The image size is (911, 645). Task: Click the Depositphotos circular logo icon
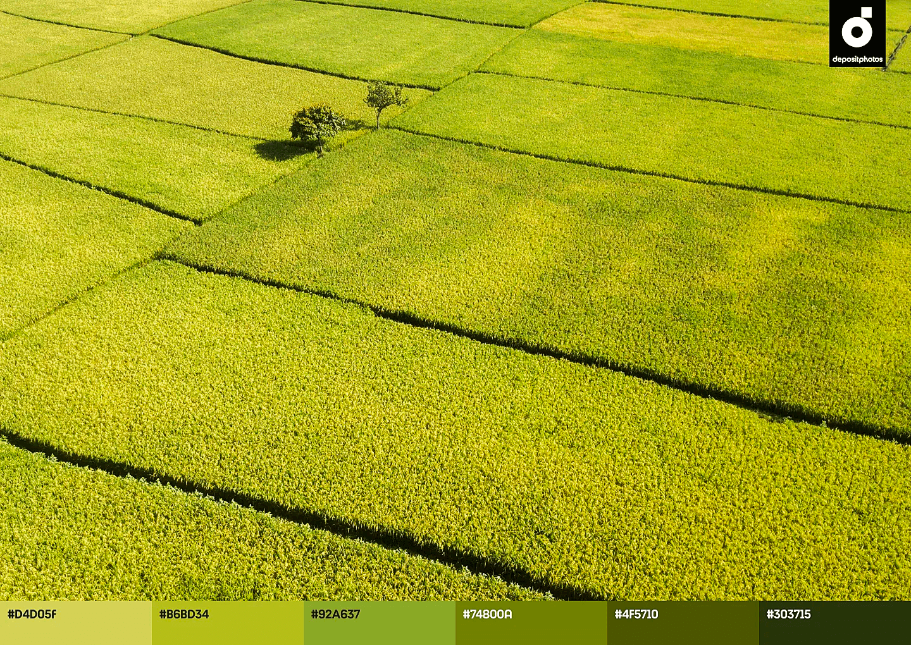pos(857,28)
